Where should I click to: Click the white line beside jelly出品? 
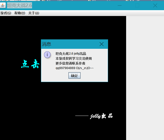82,116
